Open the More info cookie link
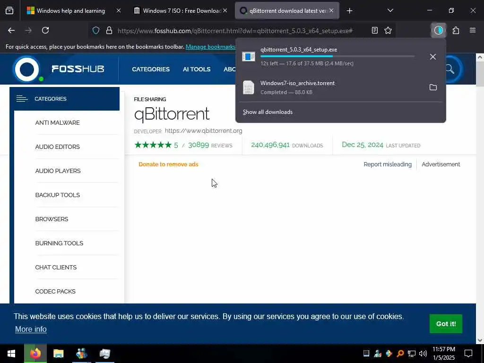 click(31, 329)
